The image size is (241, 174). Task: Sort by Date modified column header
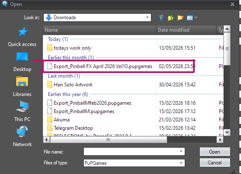click(x=186, y=30)
